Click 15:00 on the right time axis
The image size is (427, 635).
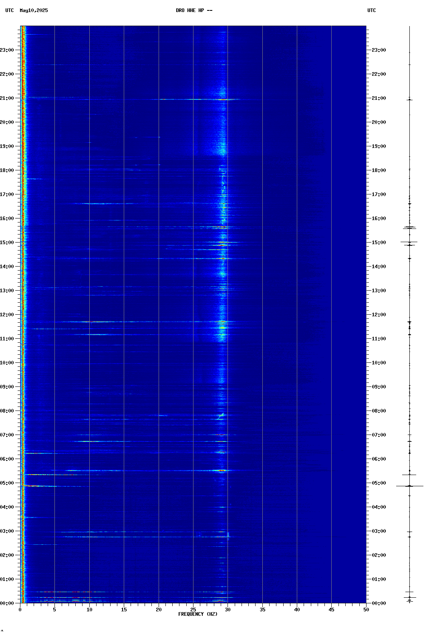tap(379, 243)
